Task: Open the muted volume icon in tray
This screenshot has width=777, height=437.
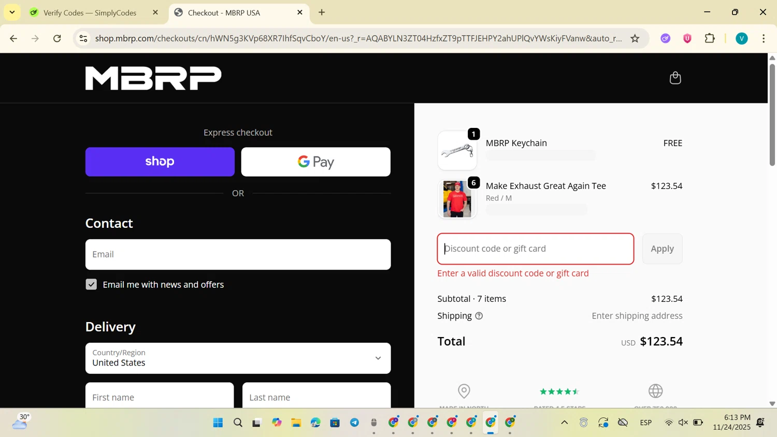Action: (x=683, y=423)
